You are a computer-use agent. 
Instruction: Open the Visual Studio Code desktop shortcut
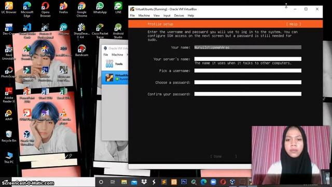pos(27,31)
